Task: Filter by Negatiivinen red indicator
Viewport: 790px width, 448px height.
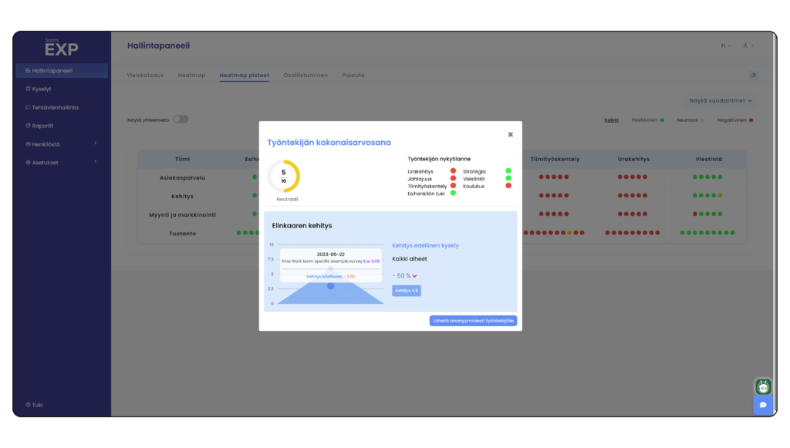Action: pos(750,120)
